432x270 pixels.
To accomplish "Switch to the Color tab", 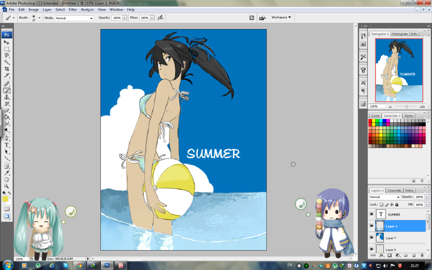I will point(375,116).
